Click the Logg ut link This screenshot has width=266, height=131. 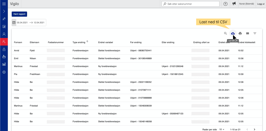pyautogui.click(x=261, y=4)
